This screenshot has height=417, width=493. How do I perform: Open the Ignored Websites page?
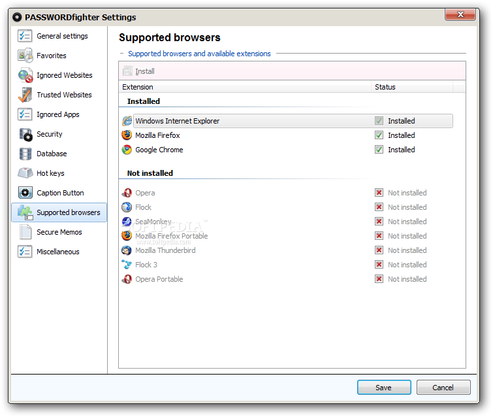point(59,75)
